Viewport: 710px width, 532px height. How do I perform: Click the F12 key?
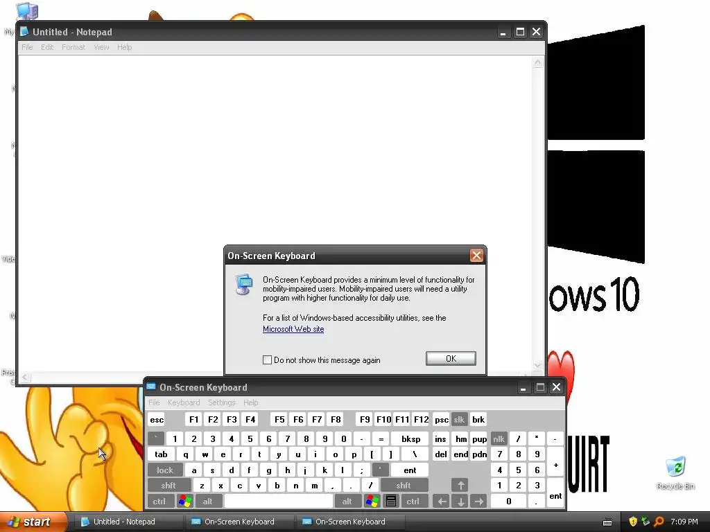tap(421, 419)
